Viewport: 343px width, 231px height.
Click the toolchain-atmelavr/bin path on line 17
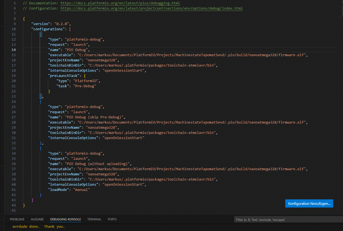[x=152, y=65]
